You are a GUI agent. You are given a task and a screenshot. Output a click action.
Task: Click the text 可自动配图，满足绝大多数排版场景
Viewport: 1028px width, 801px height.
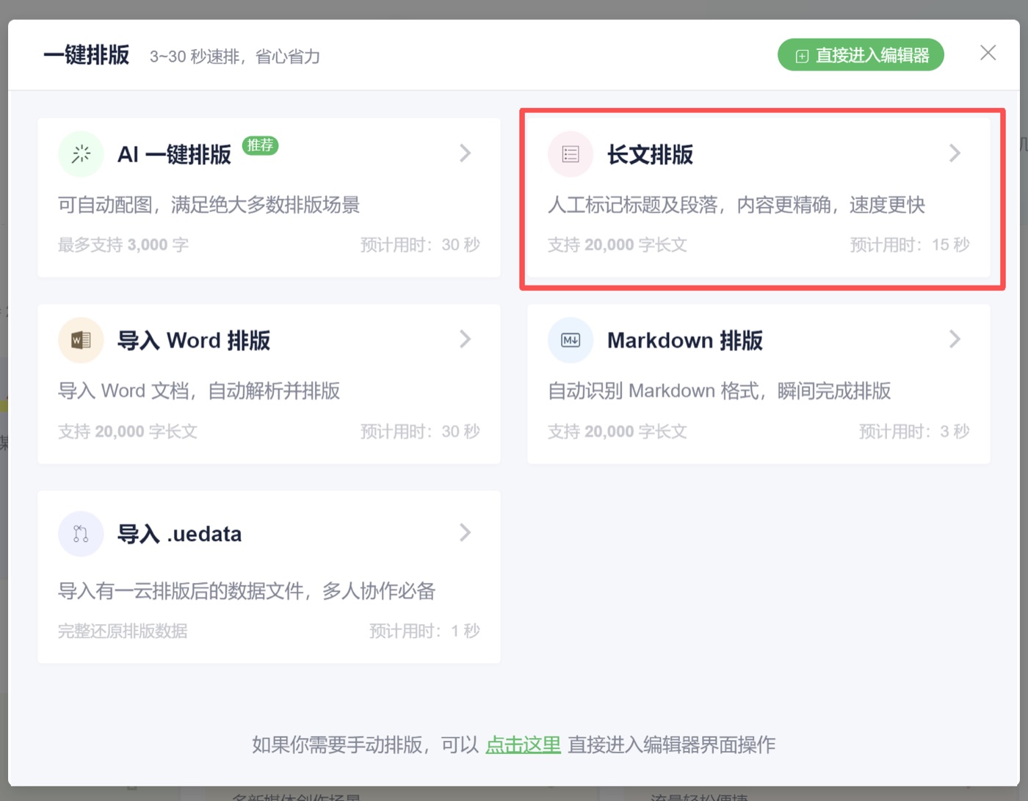[209, 205]
